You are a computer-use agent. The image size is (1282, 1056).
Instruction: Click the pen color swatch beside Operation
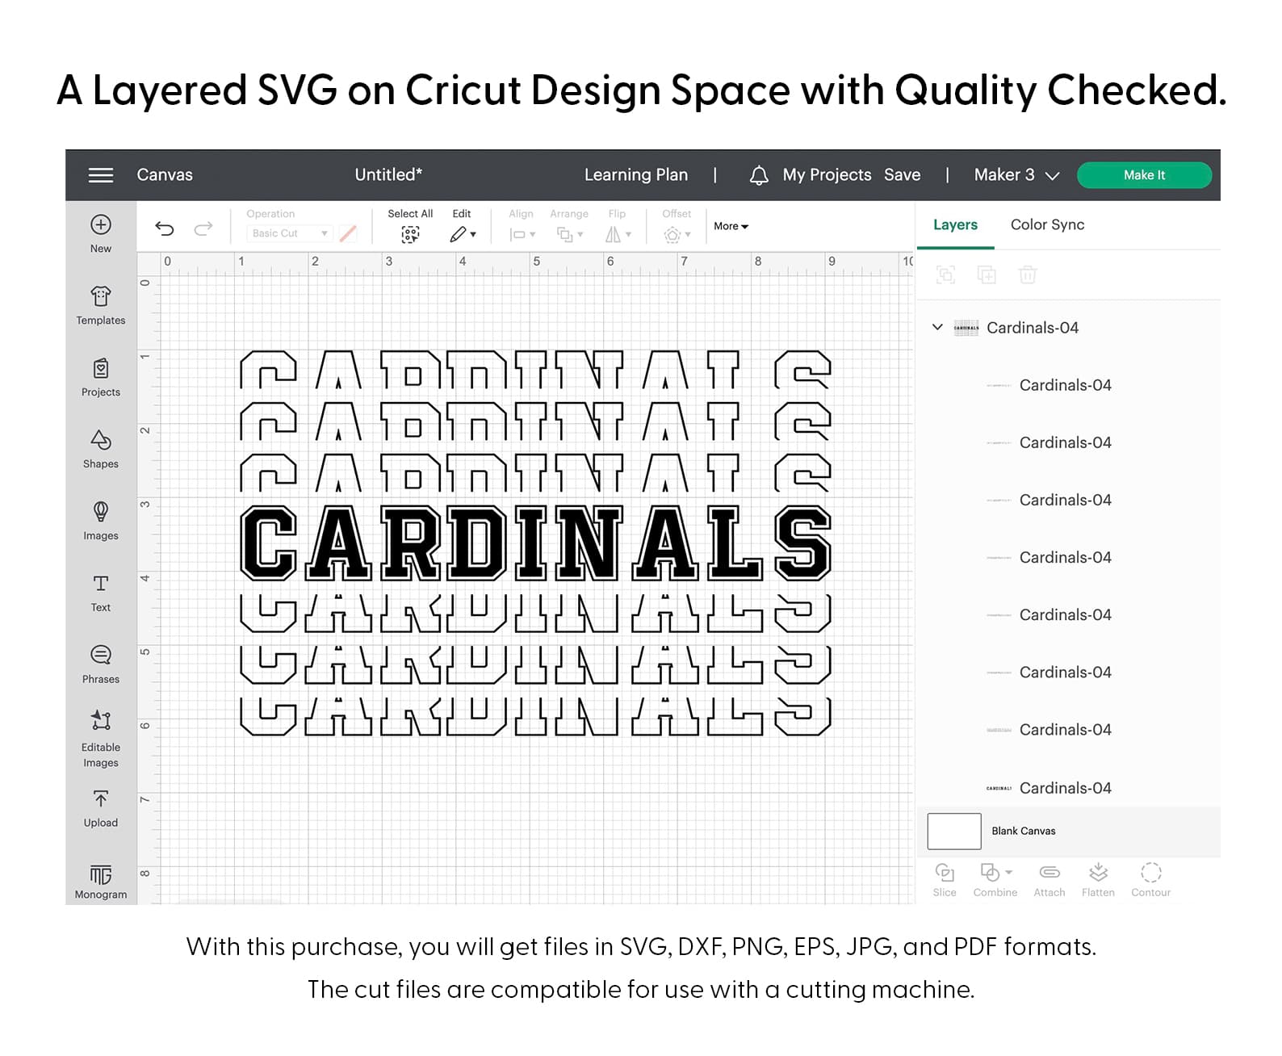coord(348,233)
